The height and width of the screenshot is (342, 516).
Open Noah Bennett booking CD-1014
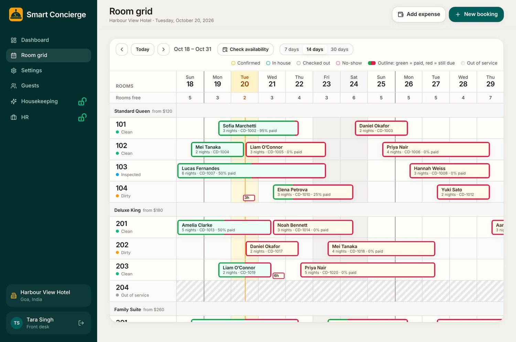click(x=313, y=228)
